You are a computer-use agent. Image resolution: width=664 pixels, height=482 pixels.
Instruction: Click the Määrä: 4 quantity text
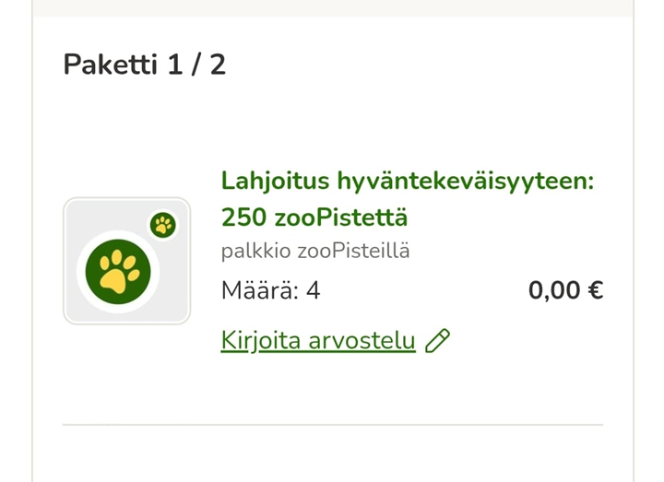click(x=270, y=291)
